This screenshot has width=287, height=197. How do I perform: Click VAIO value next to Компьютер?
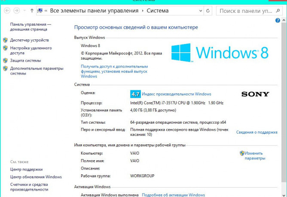pyautogui.click(x=135, y=153)
